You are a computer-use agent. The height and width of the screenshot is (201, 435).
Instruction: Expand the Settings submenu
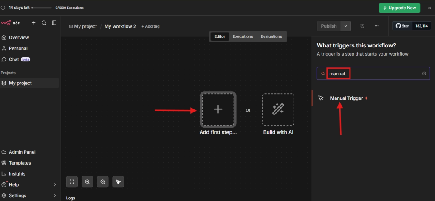point(54,195)
